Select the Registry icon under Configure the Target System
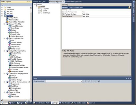Screen dimensions: 136x105 (10, 55)
